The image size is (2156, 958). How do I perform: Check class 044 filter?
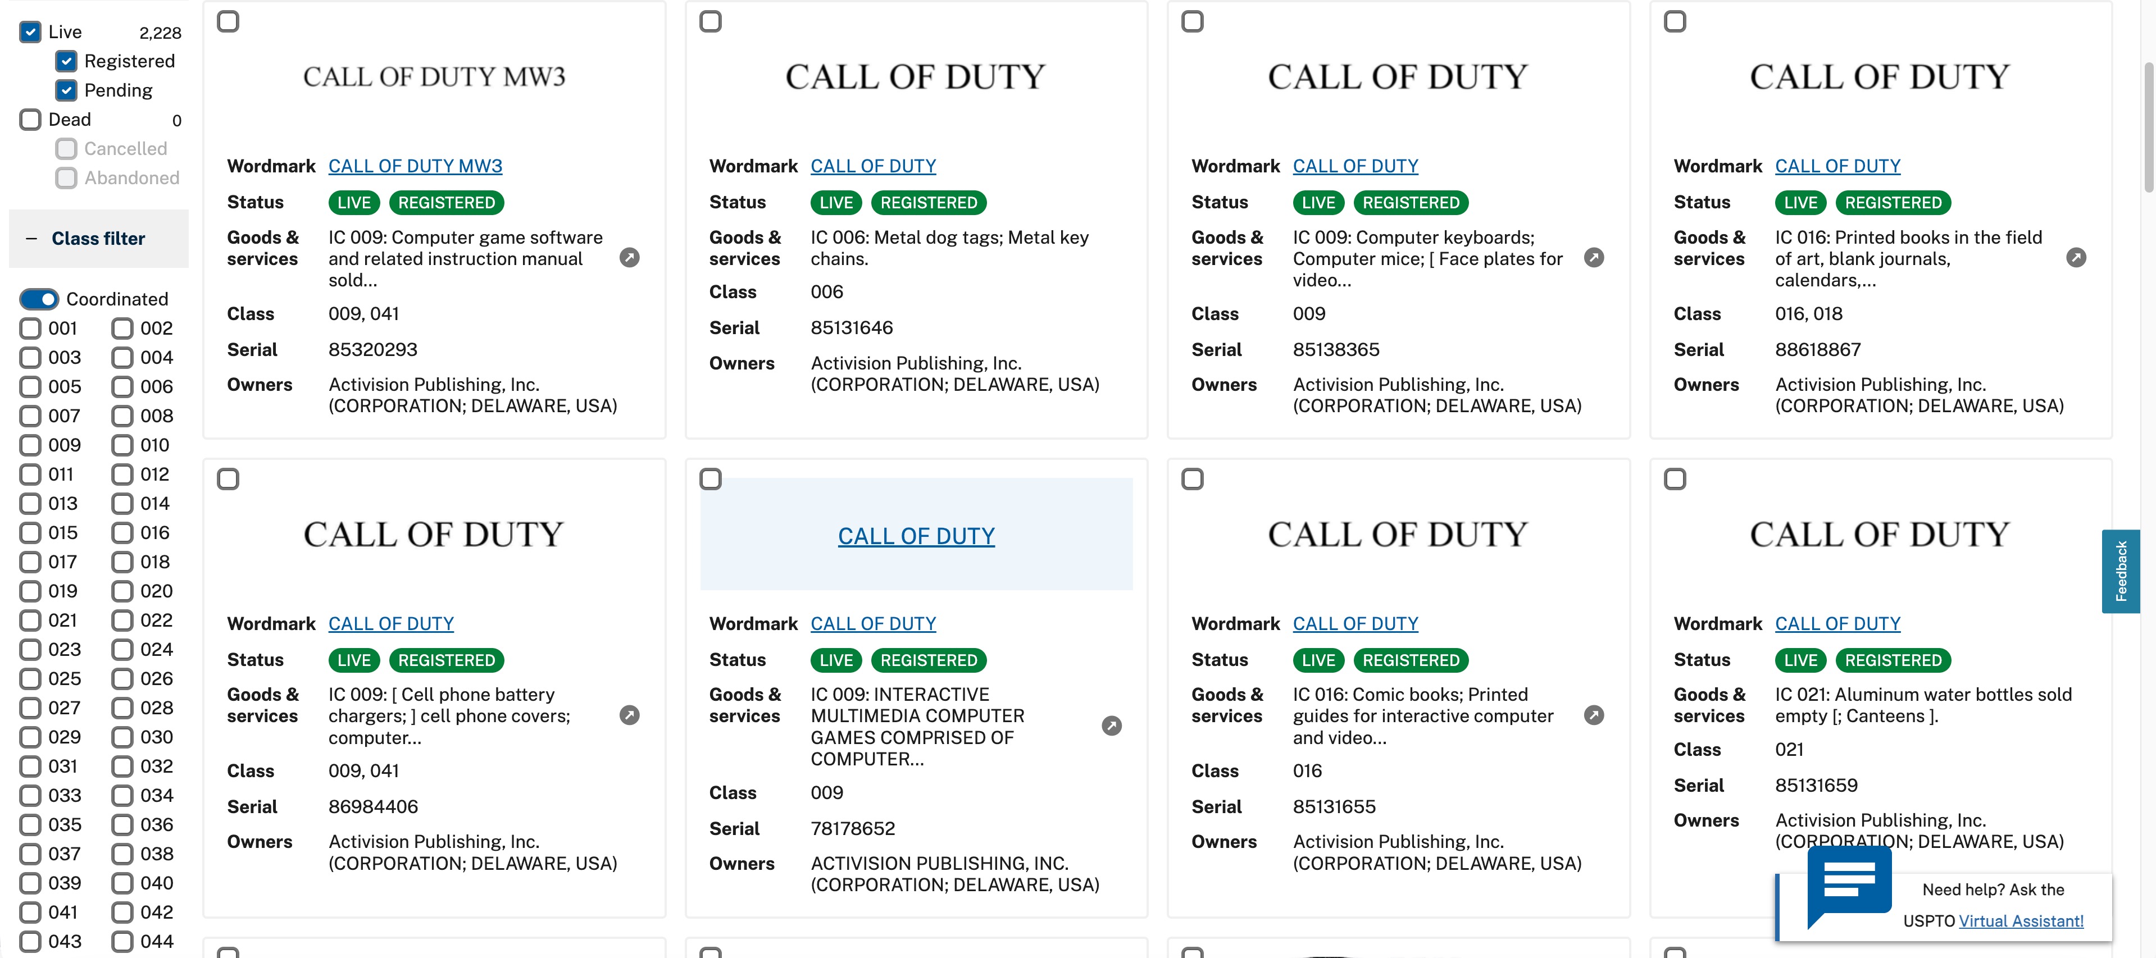[122, 941]
